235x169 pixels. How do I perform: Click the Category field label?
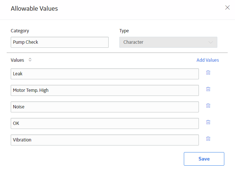(20, 31)
